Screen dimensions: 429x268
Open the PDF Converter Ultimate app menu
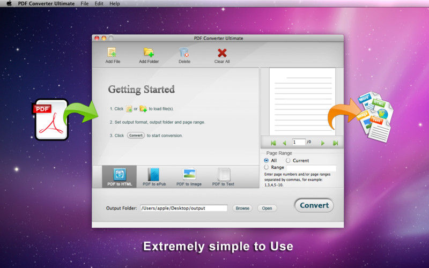tap(46, 4)
